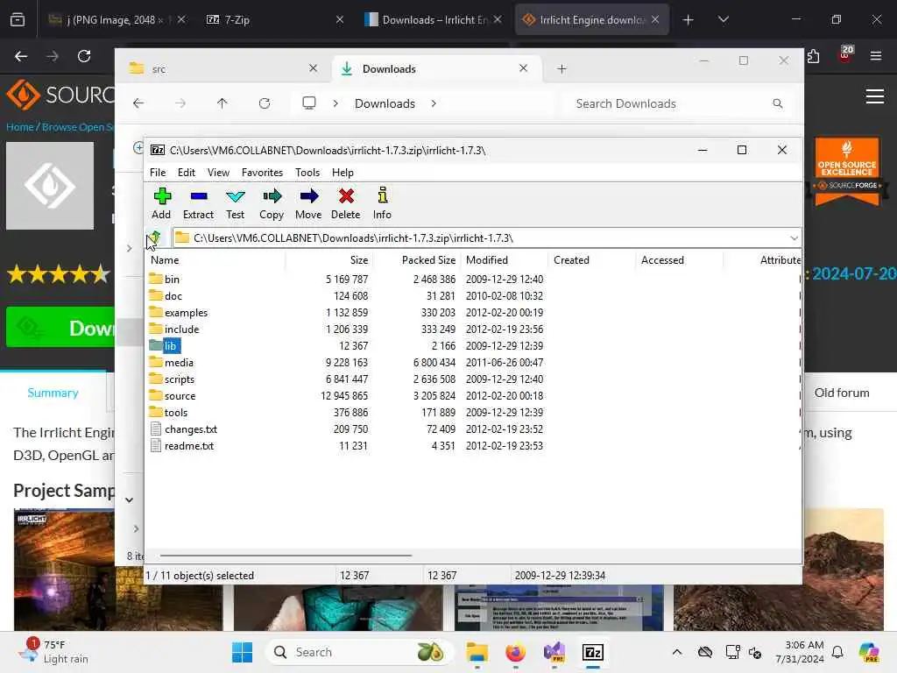Expand the chevron after Downloads breadcrumb
This screenshot has height=673, width=897.
tap(434, 103)
